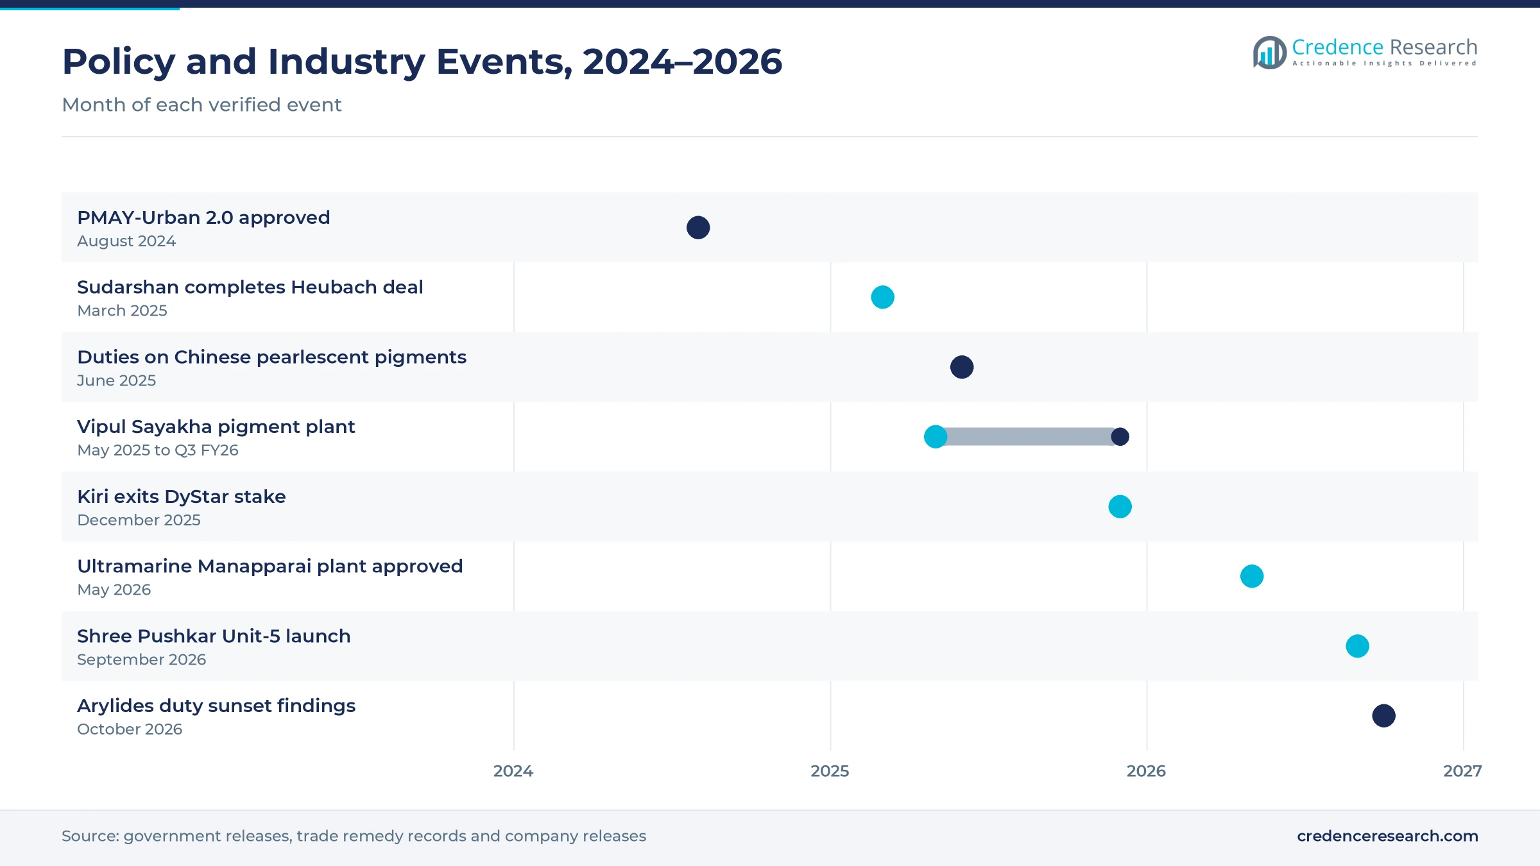The image size is (1540, 866).
Task: Click Vipul Sayakha May 2025 start dot
Action: pyautogui.click(x=936, y=437)
